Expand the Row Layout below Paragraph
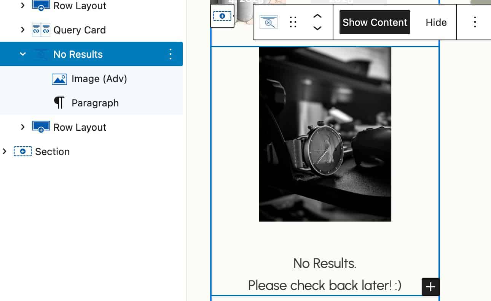The image size is (491, 301). tap(23, 127)
